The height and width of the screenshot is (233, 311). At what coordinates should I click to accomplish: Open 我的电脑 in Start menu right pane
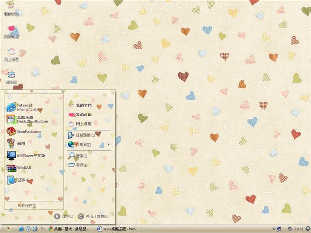80,115
